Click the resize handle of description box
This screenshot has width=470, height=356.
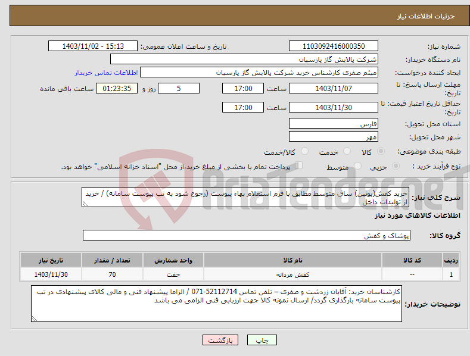coord(85,204)
